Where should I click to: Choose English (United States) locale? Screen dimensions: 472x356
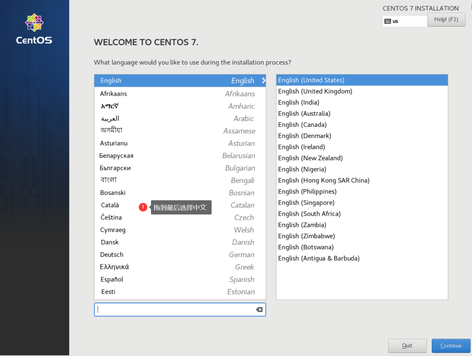point(362,80)
